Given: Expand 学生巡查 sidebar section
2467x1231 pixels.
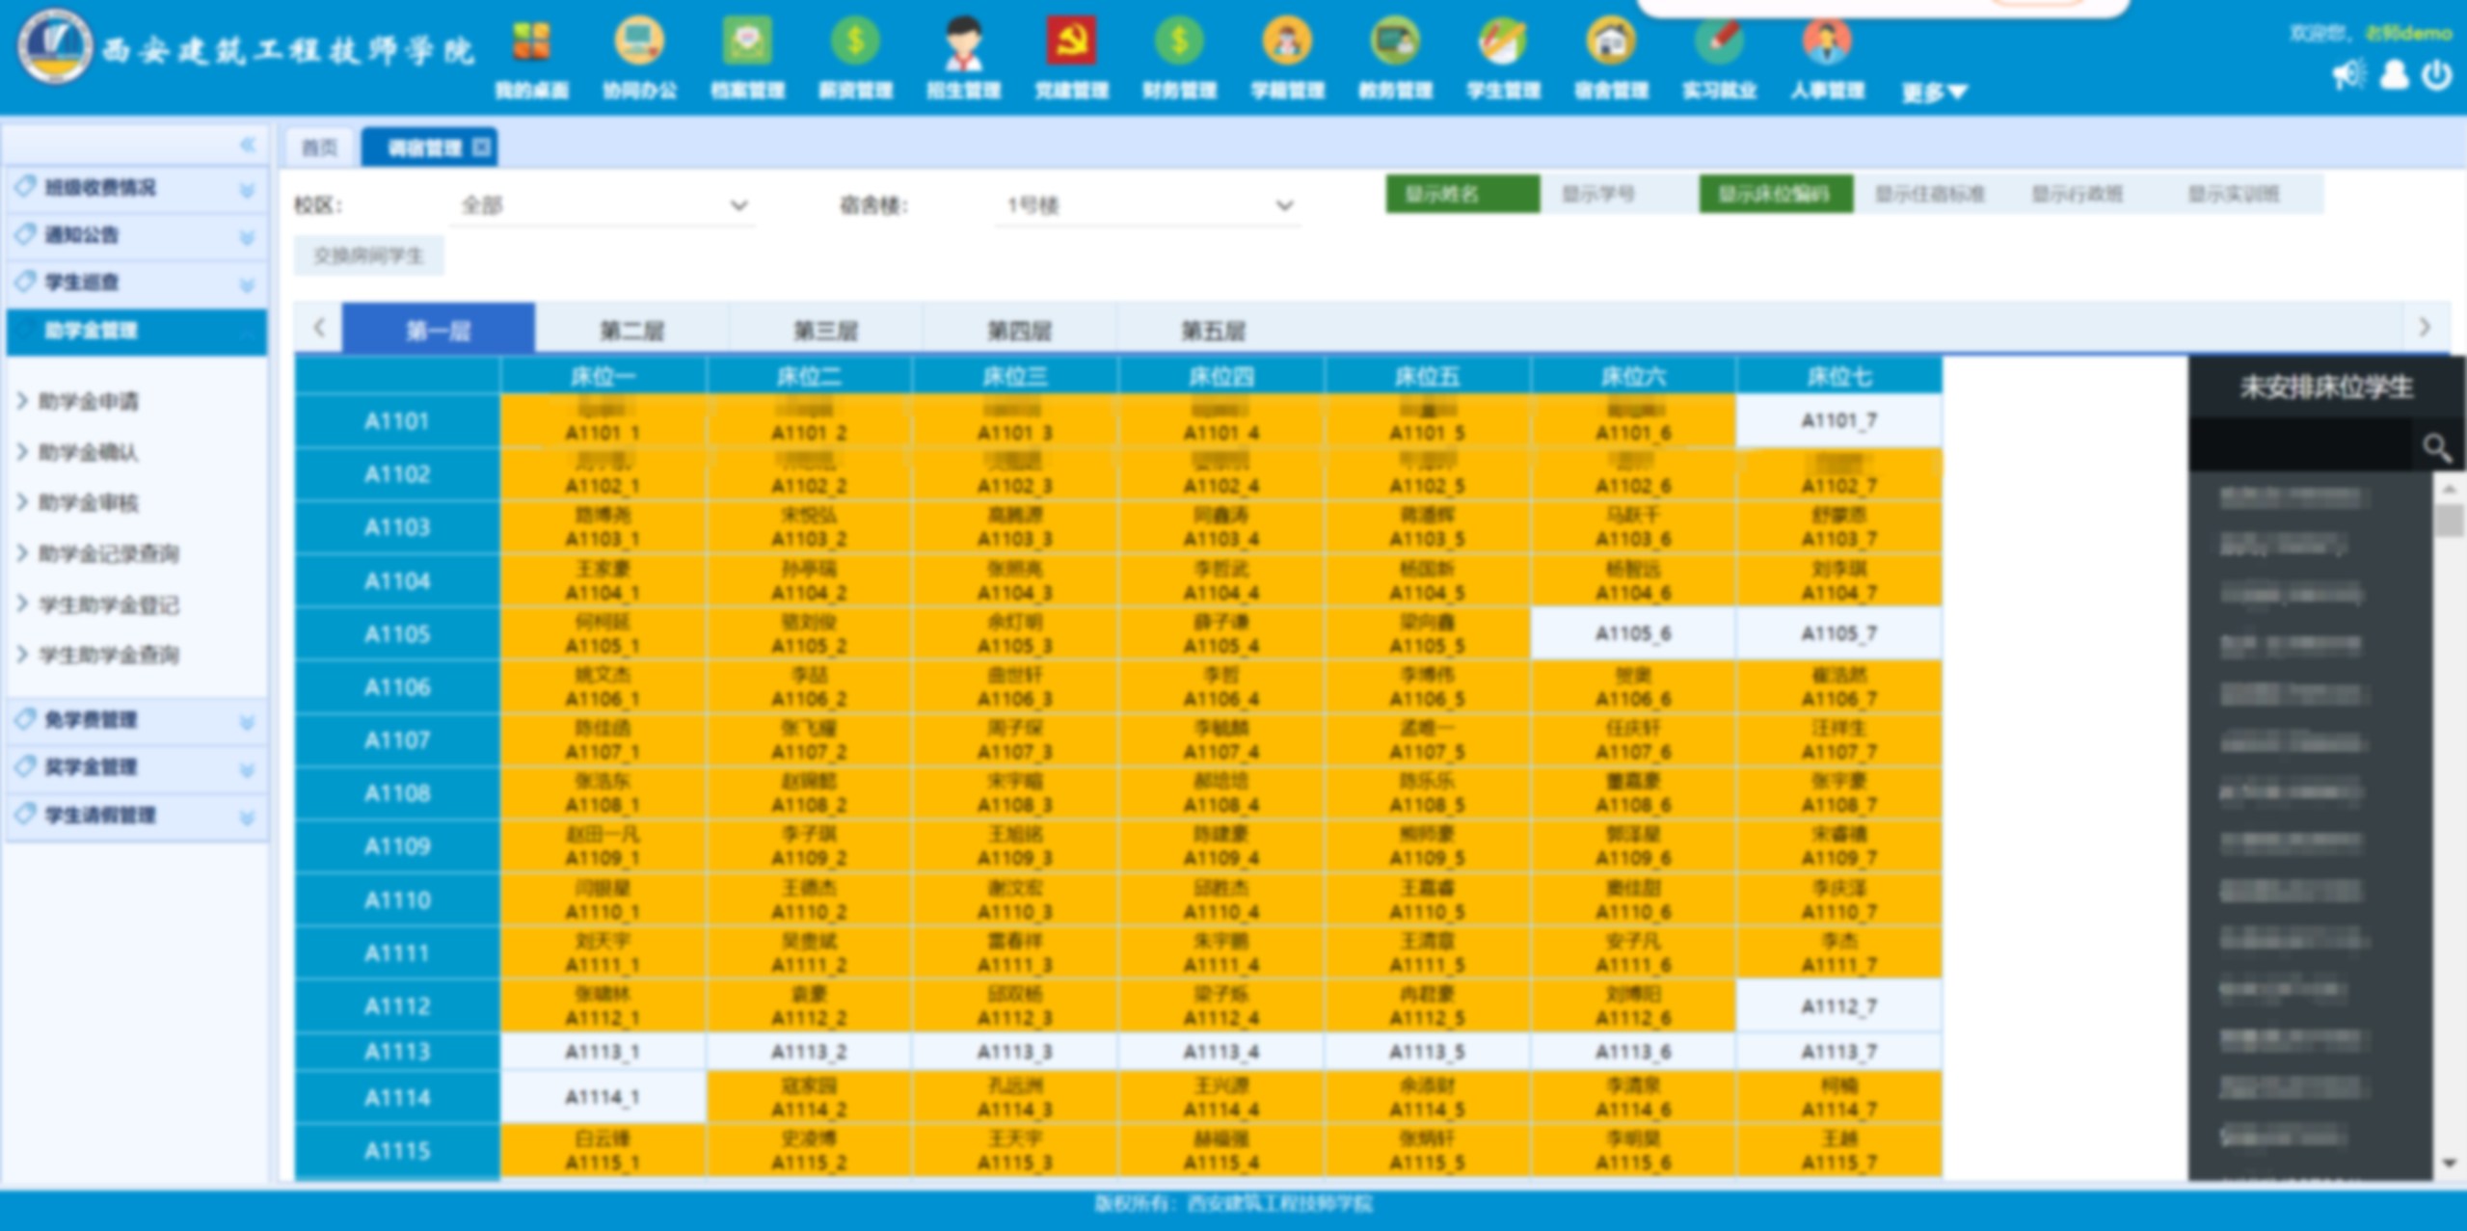Looking at the screenshot, I should 136,282.
